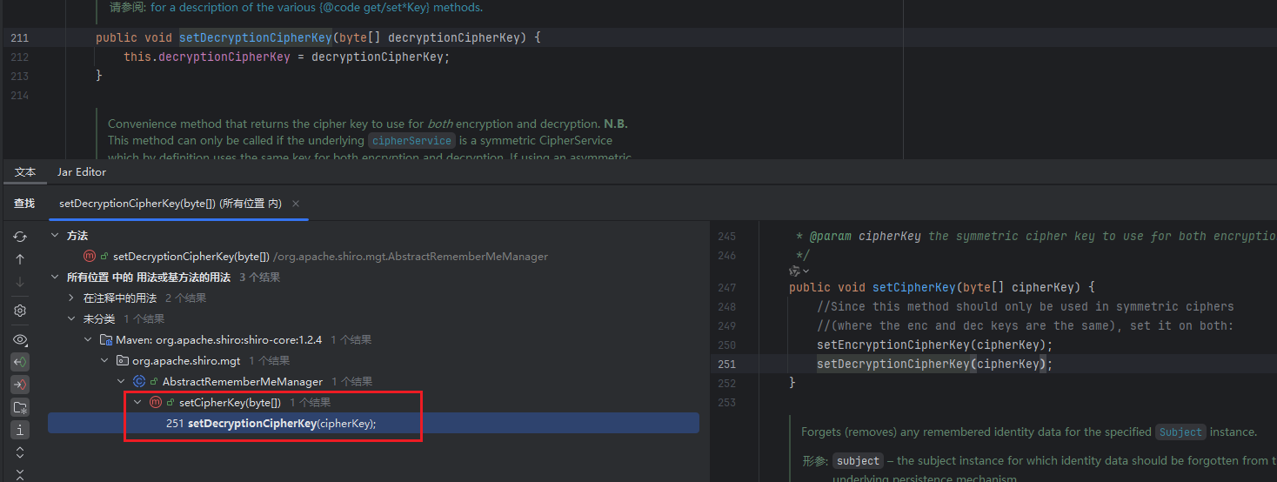Toggle the green read access filter

point(20,362)
